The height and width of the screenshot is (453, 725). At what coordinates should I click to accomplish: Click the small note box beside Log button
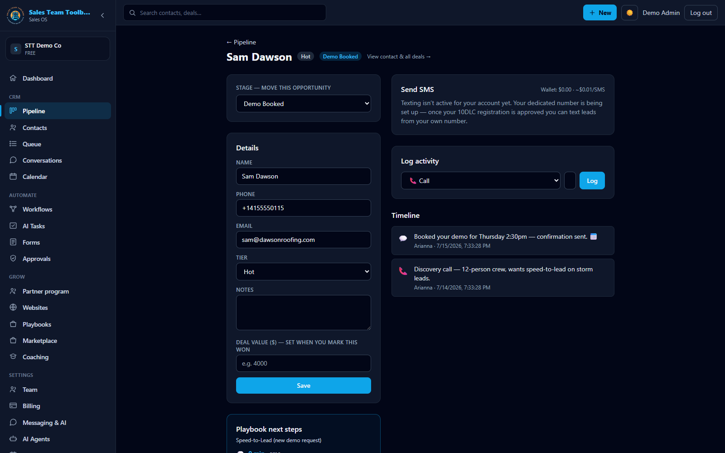point(570,181)
